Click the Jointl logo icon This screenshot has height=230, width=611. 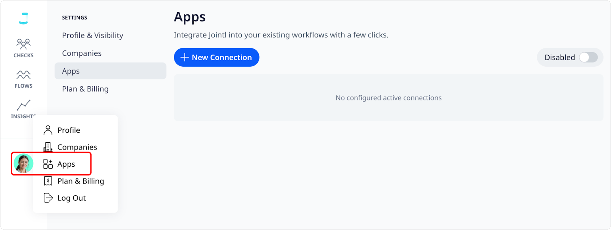tap(24, 18)
